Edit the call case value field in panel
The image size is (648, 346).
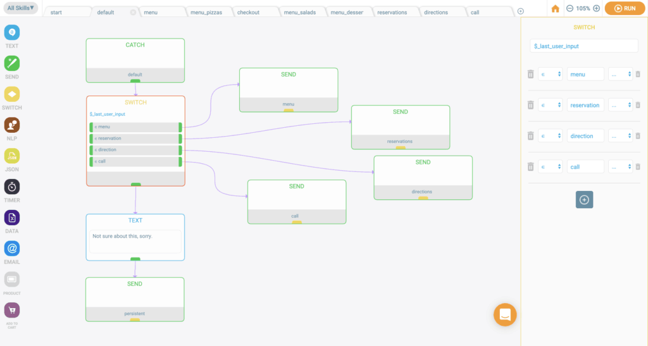click(x=585, y=167)
